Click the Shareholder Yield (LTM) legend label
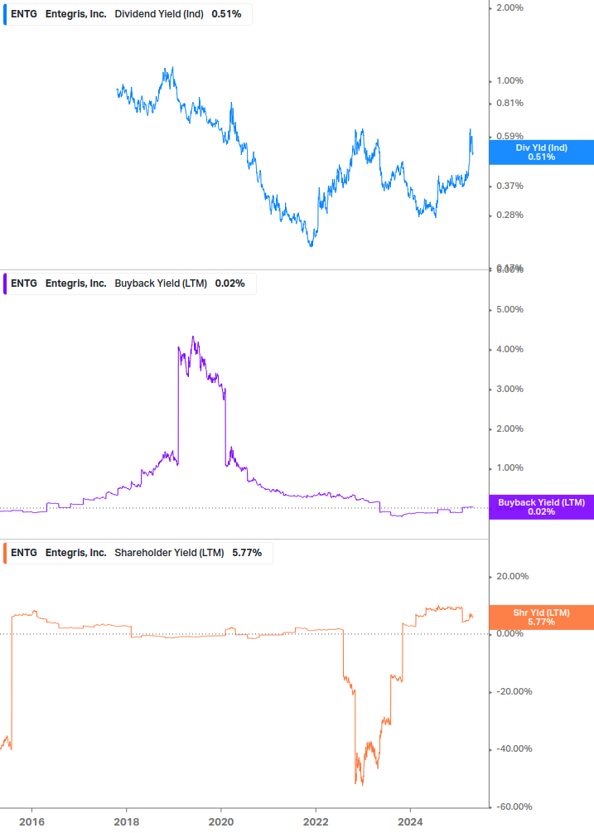The image size is (594, 833). [169, 553]
